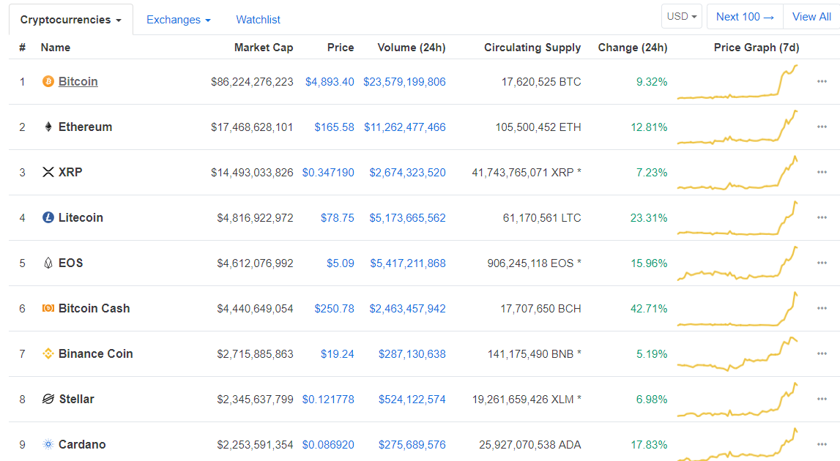This screenshot has height=461, width=840.
Task: Click the Stellar logo icon
Action: tap(48, 399)
